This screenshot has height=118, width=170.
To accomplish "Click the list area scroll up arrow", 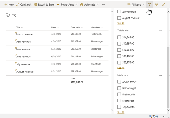I will (112, 12).
